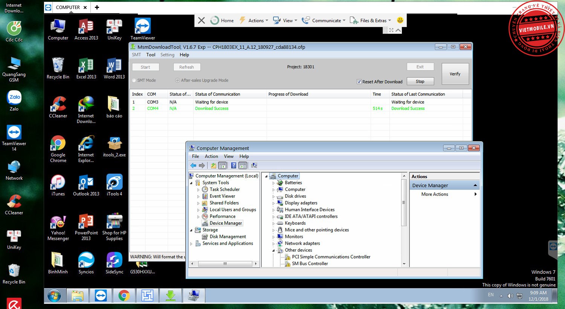This screenshot has height=309, width=565.
Task: Toggle the Reset After Download checkbox
Action: 359,82
